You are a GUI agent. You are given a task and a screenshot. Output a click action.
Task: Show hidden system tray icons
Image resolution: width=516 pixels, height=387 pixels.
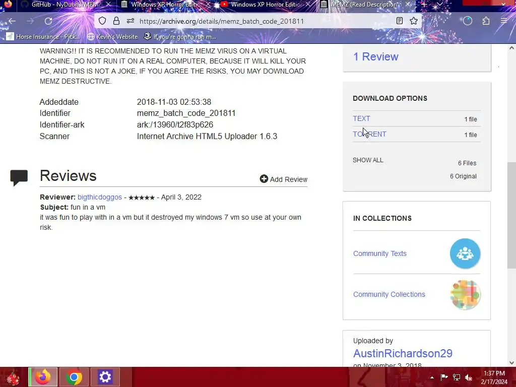[x=432, y=377]
